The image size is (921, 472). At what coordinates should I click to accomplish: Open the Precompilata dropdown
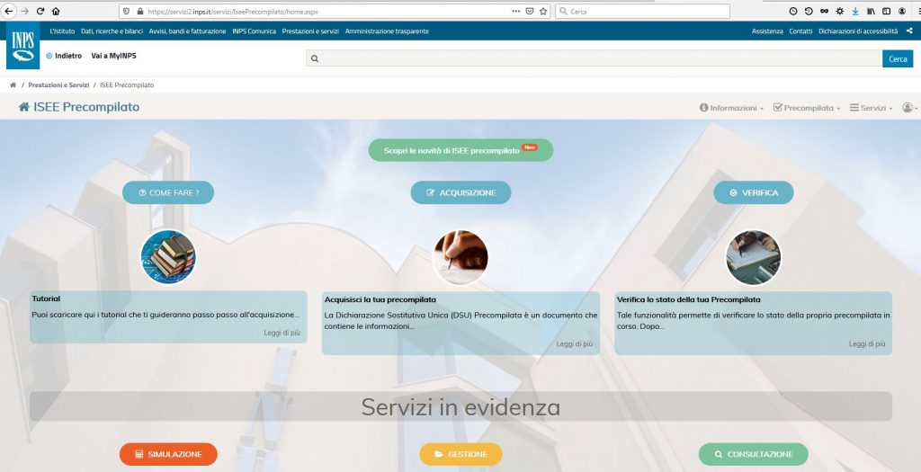tap(807, 108)
